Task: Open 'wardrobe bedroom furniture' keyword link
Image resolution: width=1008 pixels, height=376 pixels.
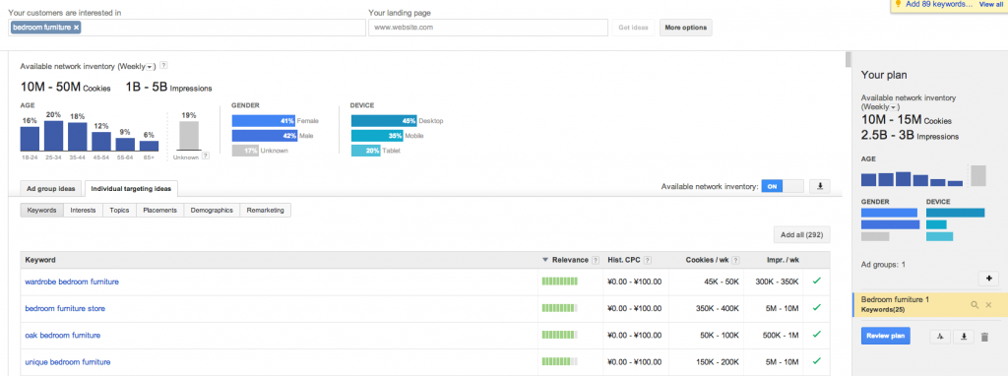Action: pyautogui.click(x=72, y=282)
